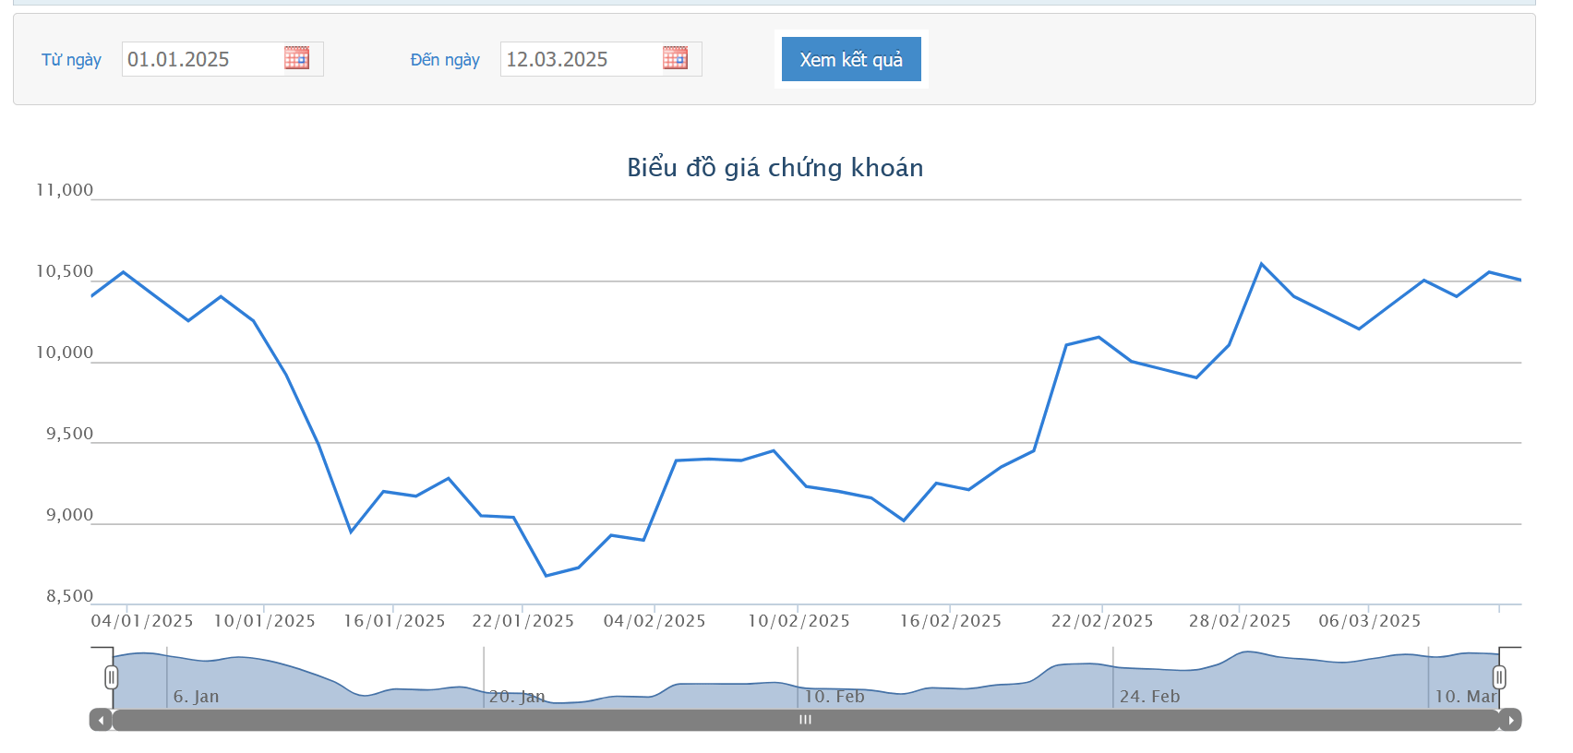The image size is (1573, 753).
Task: Select the 6. Jan marker in the navigator
Action: 196,697
